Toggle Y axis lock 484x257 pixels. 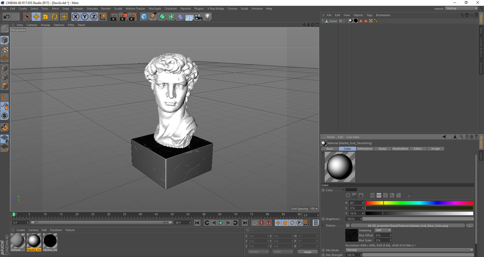85,17
